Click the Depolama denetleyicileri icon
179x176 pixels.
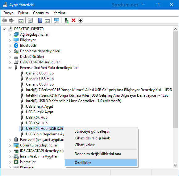click(16, 51)
